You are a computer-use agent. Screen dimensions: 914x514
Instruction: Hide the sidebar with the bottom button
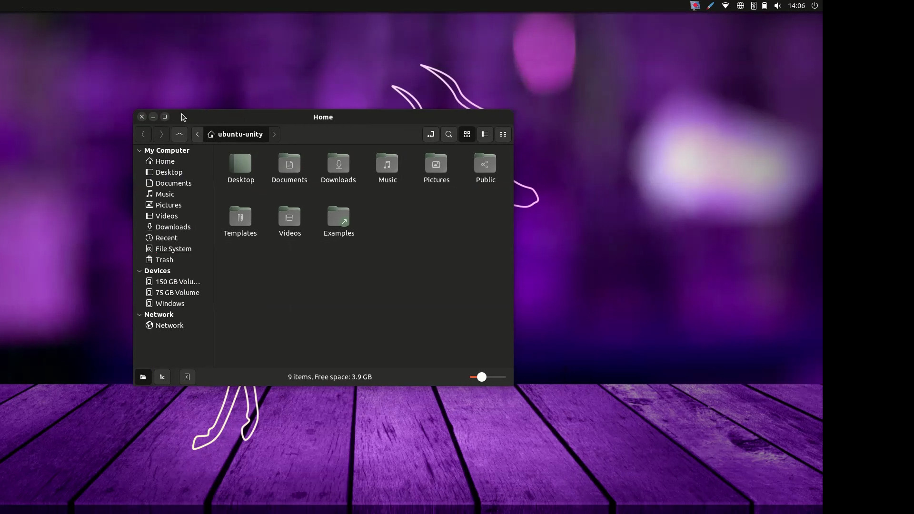[x=187, y=377]
